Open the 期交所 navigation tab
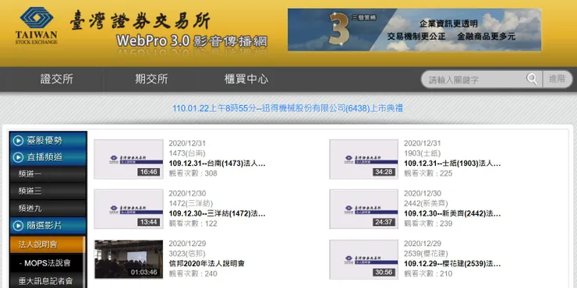The width and height of the screenshot is (577, 288). [151, 79]
